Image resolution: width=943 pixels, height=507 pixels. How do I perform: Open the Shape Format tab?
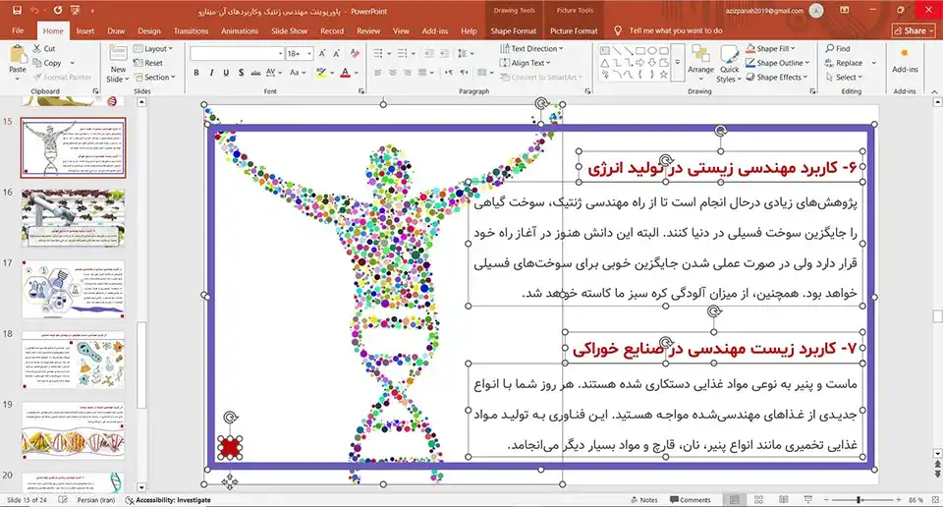click(513, 30)
